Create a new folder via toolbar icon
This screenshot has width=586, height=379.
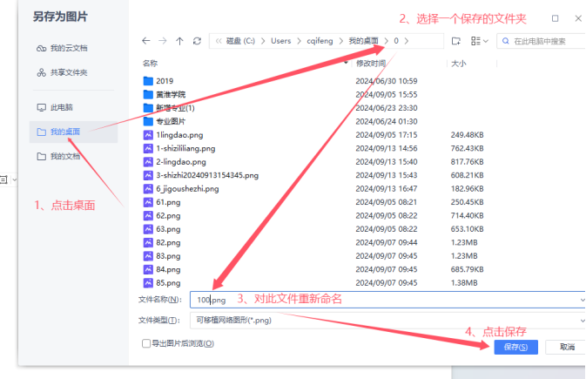click(x=455, y=41)
